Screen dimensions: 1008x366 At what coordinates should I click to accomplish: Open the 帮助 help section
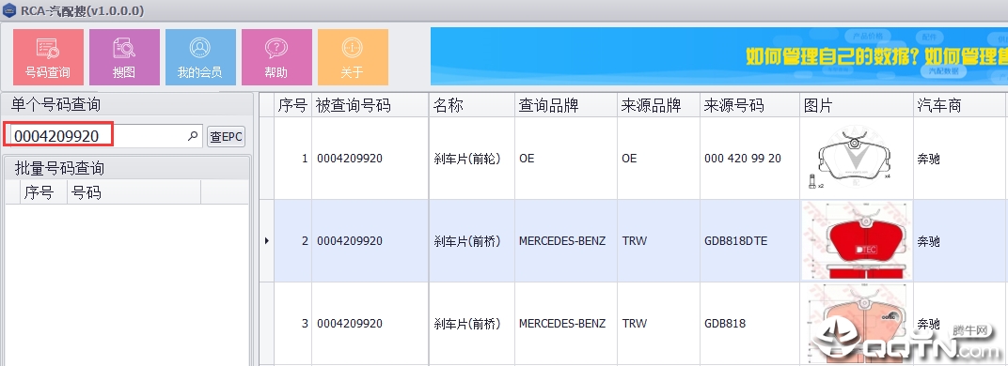tap(276, 57)
